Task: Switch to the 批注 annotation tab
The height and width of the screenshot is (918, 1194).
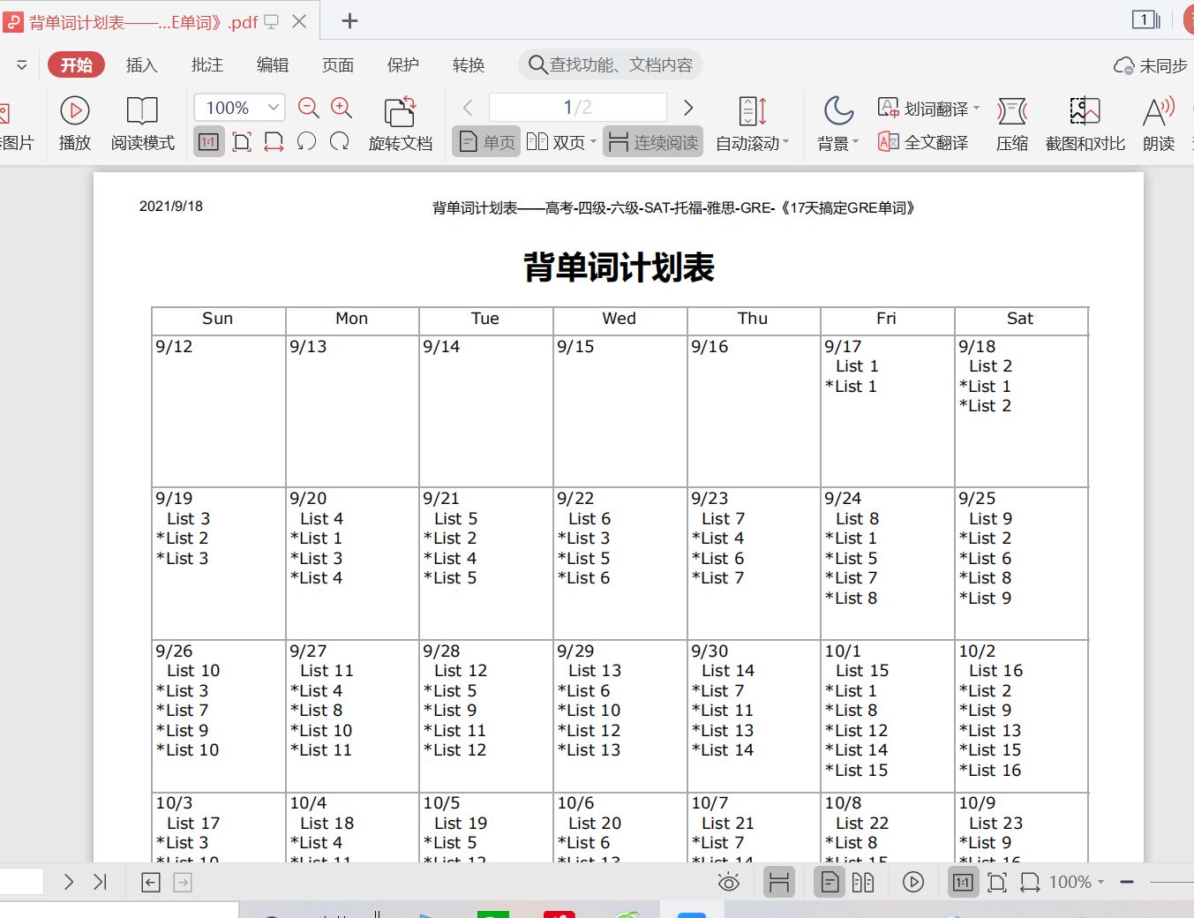Action: click(207, 65)
